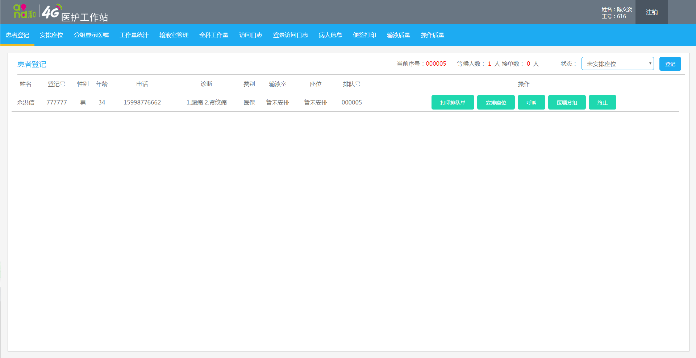Call patient with 呼叫 button
This screenshot has height=358, width=696.
coord(532,103)
